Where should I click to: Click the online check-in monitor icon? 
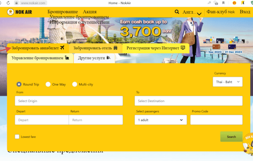[x=183, y=48]
